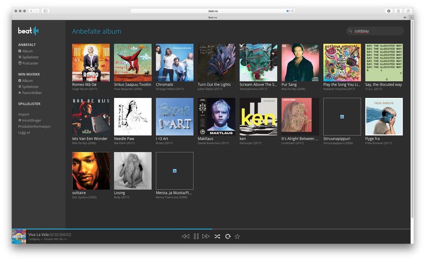Open Scream Above The Sounds cover
The height and width of the screenshot is (261, 426).
[x=259, y=63]
